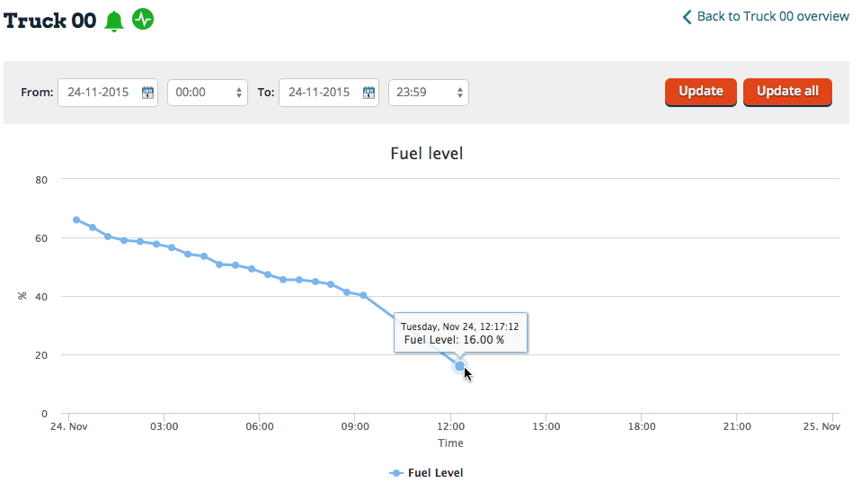Image resolution: width=861 pixels, height=483 pixels.
Task: Click the last data point before 09:00 drop
Action: (x=363, y=295)
